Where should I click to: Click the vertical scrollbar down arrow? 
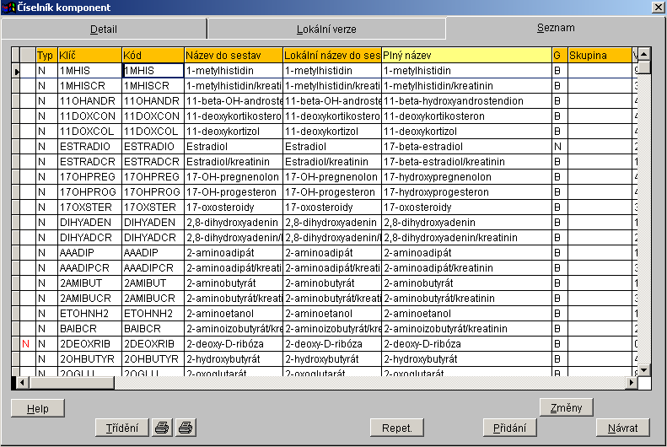pyautogui.click(x=643, y=369)
